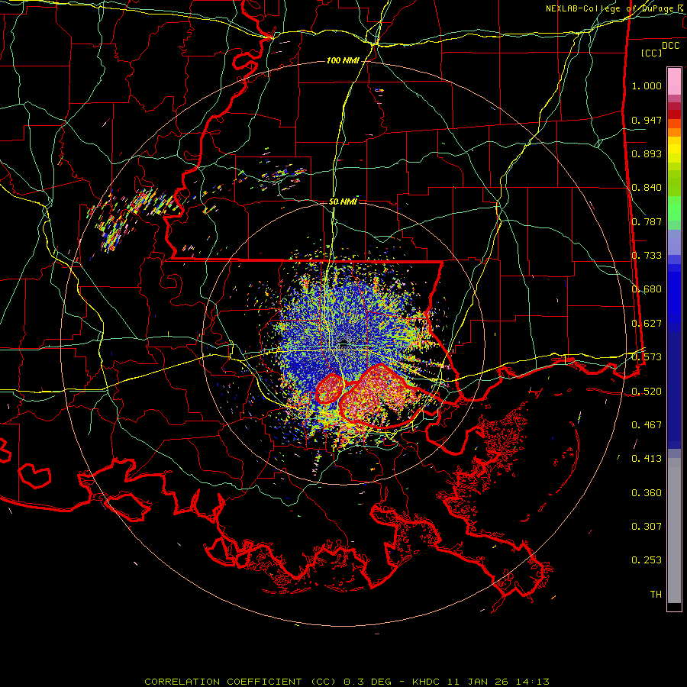Click the DCC product label
Image resolution: width=687 pixels, height=687 pixels.
670,45
